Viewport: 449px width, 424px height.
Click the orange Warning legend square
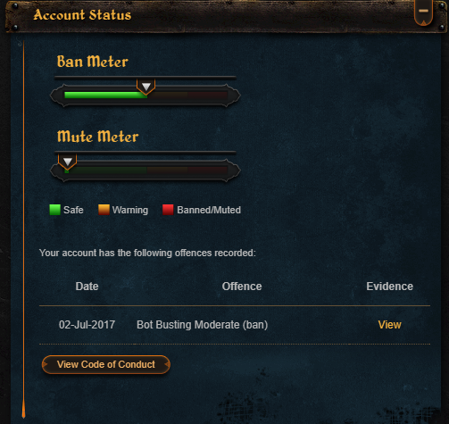[x=104, y=210]
